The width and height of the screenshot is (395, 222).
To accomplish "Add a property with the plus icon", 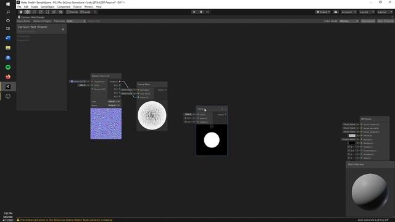I will pyautogui.click(x=63, y=30).
